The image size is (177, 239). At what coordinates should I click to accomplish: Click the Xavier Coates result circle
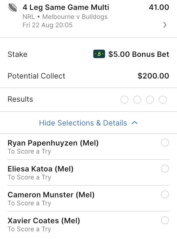(x=165, y=221)
